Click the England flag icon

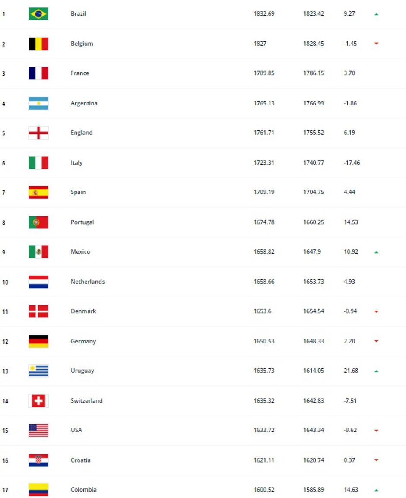(x=38, y=133)
